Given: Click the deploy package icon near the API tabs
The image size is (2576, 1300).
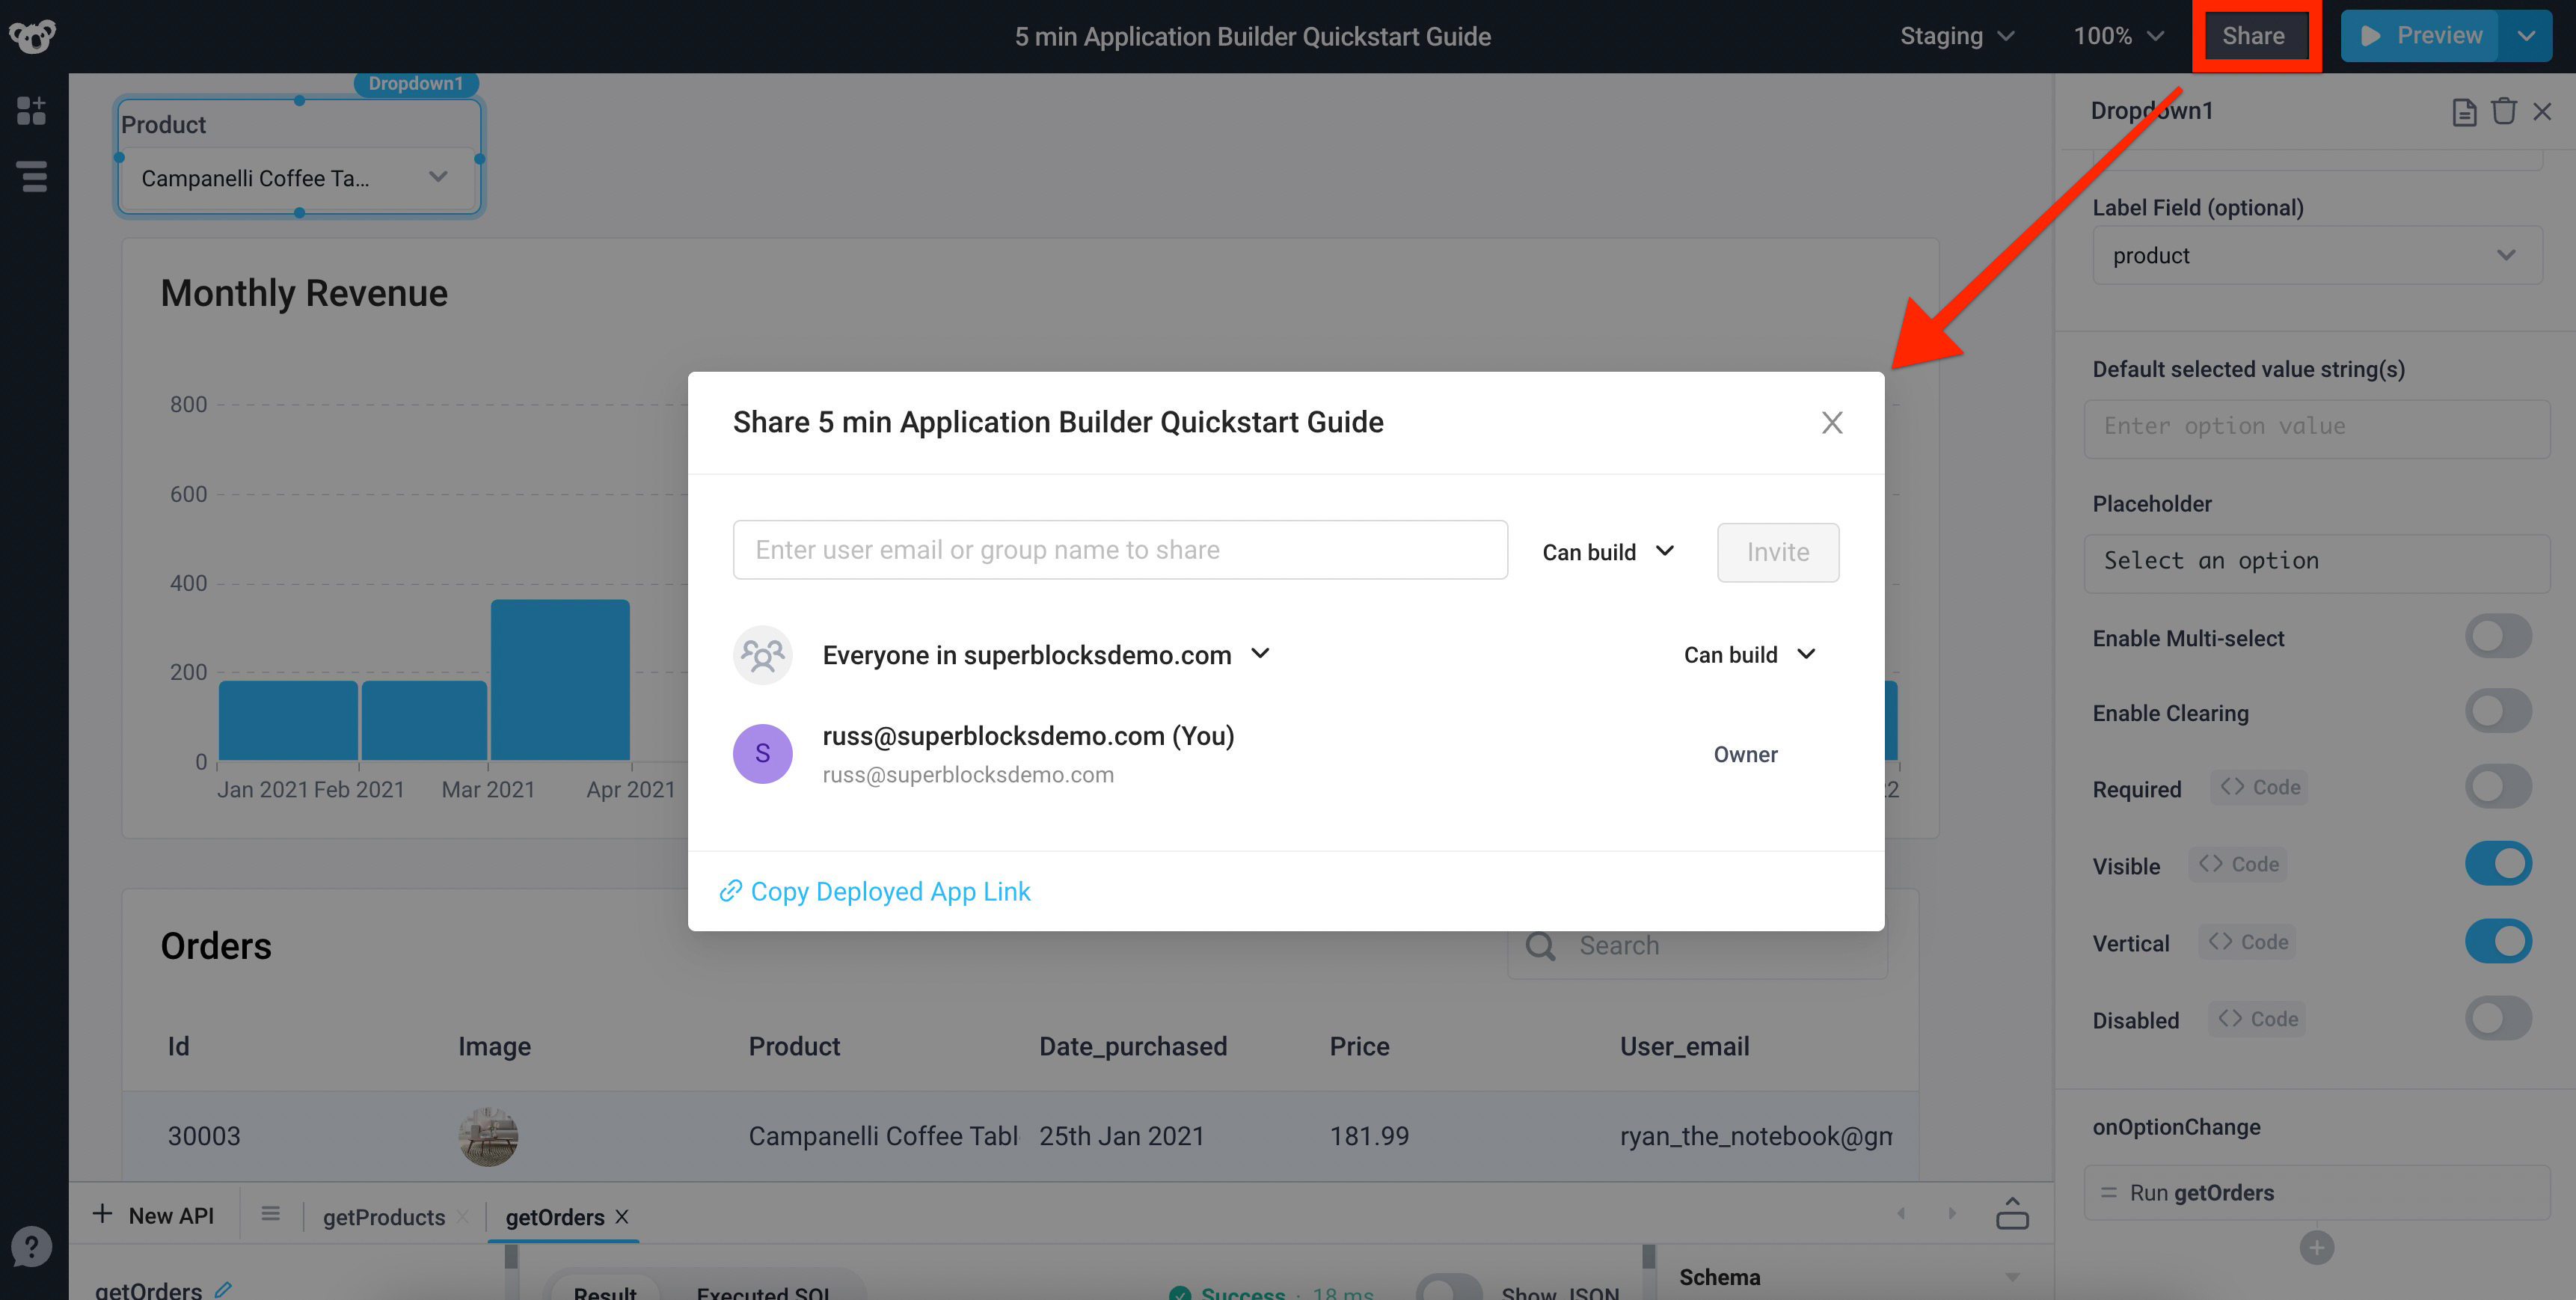Looking at the screenshot, I should (x=2013, y=1213).
